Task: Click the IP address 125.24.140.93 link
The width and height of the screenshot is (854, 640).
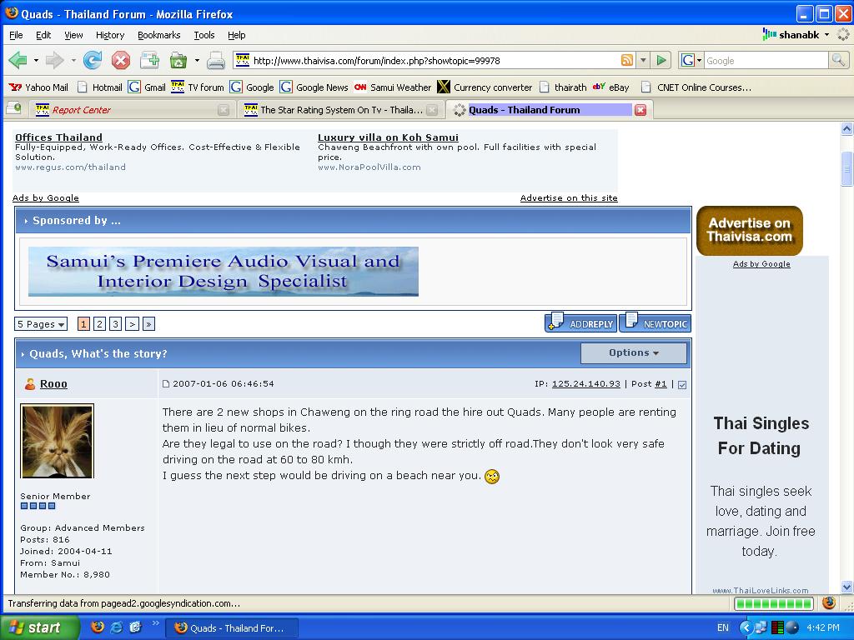Action: point(585,383)
